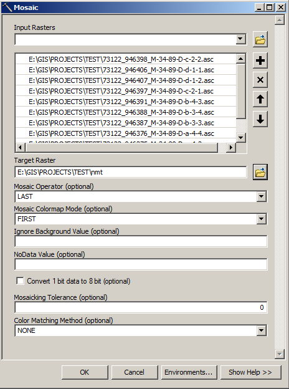
Task: Open the Input Rasters dropdown
Action: 240,39
